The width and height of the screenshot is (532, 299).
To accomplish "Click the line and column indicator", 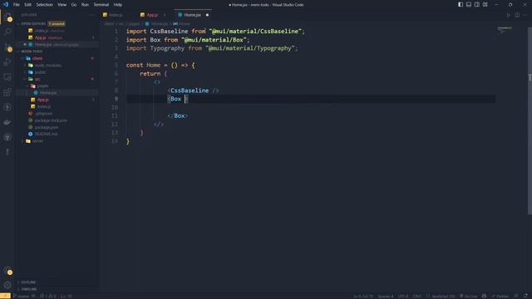I will (x=363, y=296).
